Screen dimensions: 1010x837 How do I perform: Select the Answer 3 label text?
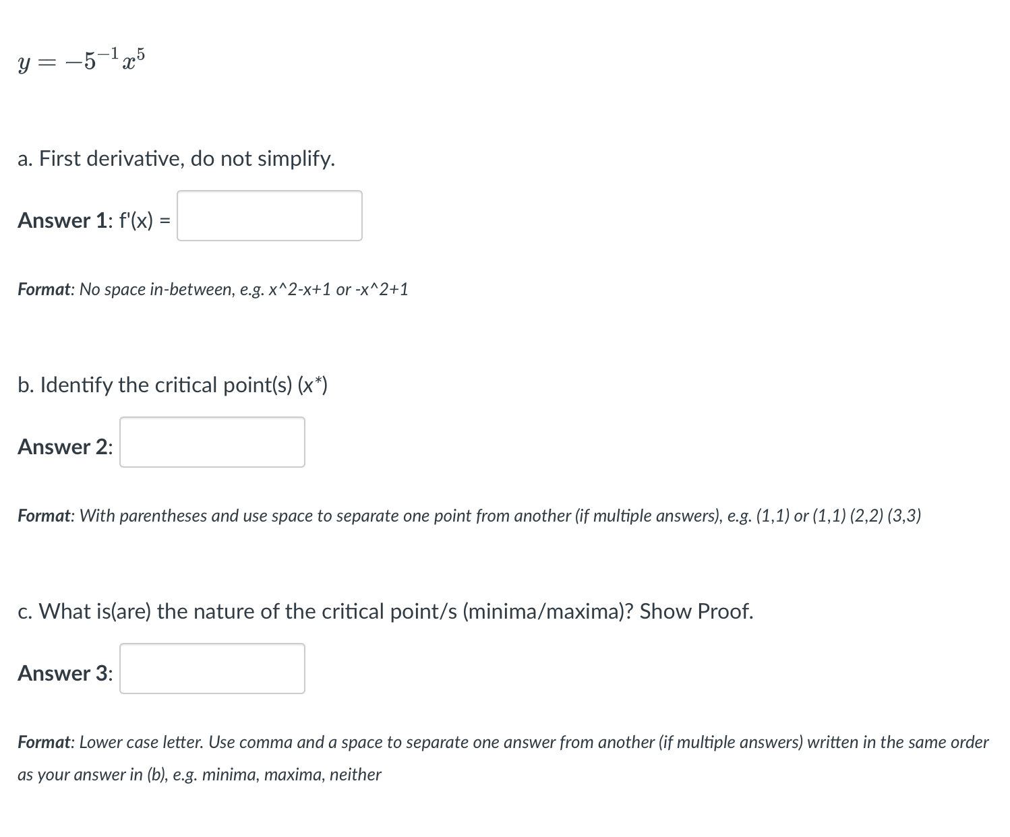pyautogui.click(x=64, y=673)
